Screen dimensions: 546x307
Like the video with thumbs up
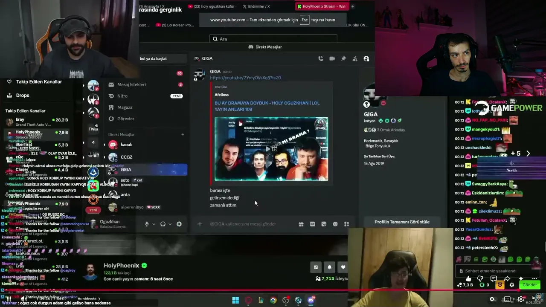tap(468, 279)
